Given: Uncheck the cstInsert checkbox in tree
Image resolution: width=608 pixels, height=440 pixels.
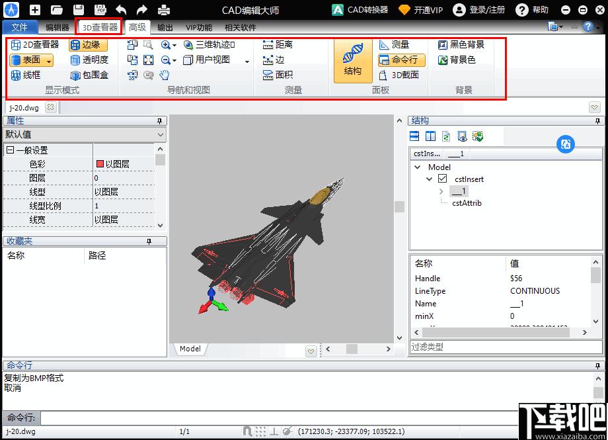Looking at the screenshot, I should pyautogui.click(x=443, y=179).
